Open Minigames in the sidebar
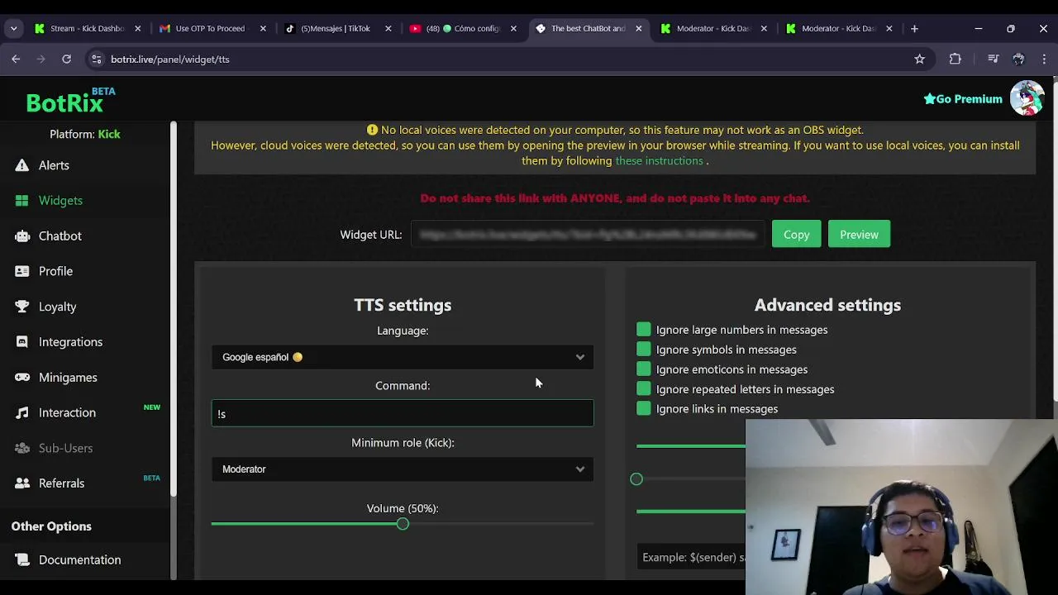 coord(68,378)
